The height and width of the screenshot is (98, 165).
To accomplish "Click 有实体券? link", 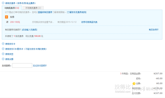I will coord(154,30).
